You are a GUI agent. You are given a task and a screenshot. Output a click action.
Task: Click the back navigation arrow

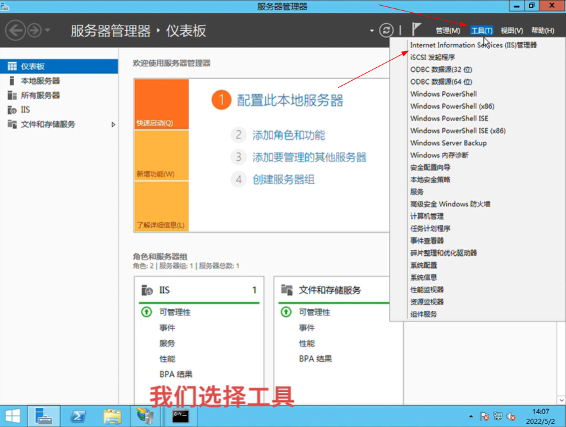[x=15, y=30]
